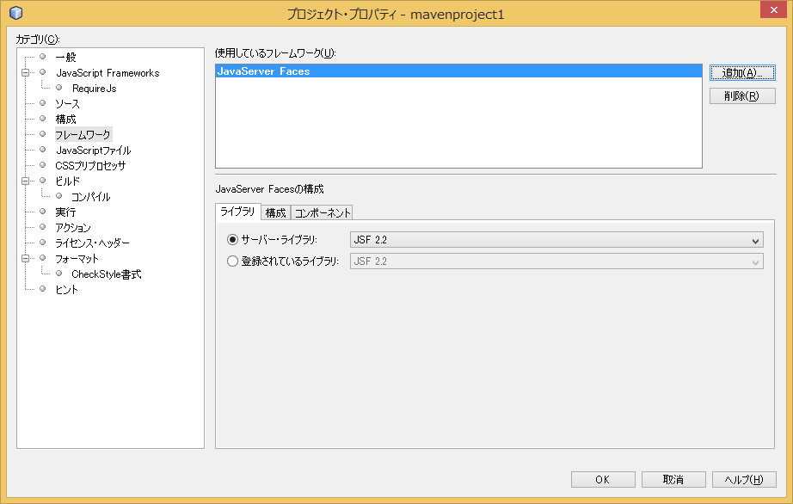Screen dimensions: 793x504
Task: Select the 一般 category
Action: pos(67,58)
